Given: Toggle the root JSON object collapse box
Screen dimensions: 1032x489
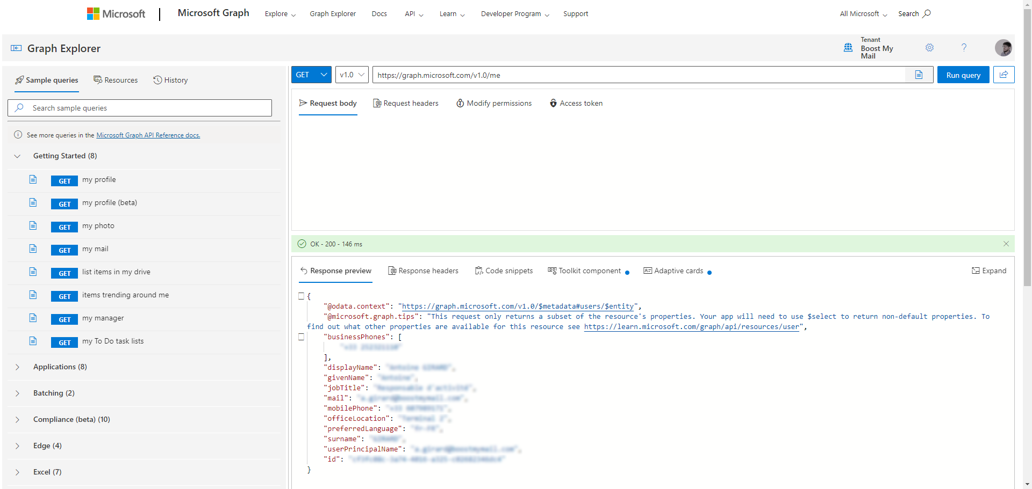Looking at the screenshot, I should tap(302, 296).
